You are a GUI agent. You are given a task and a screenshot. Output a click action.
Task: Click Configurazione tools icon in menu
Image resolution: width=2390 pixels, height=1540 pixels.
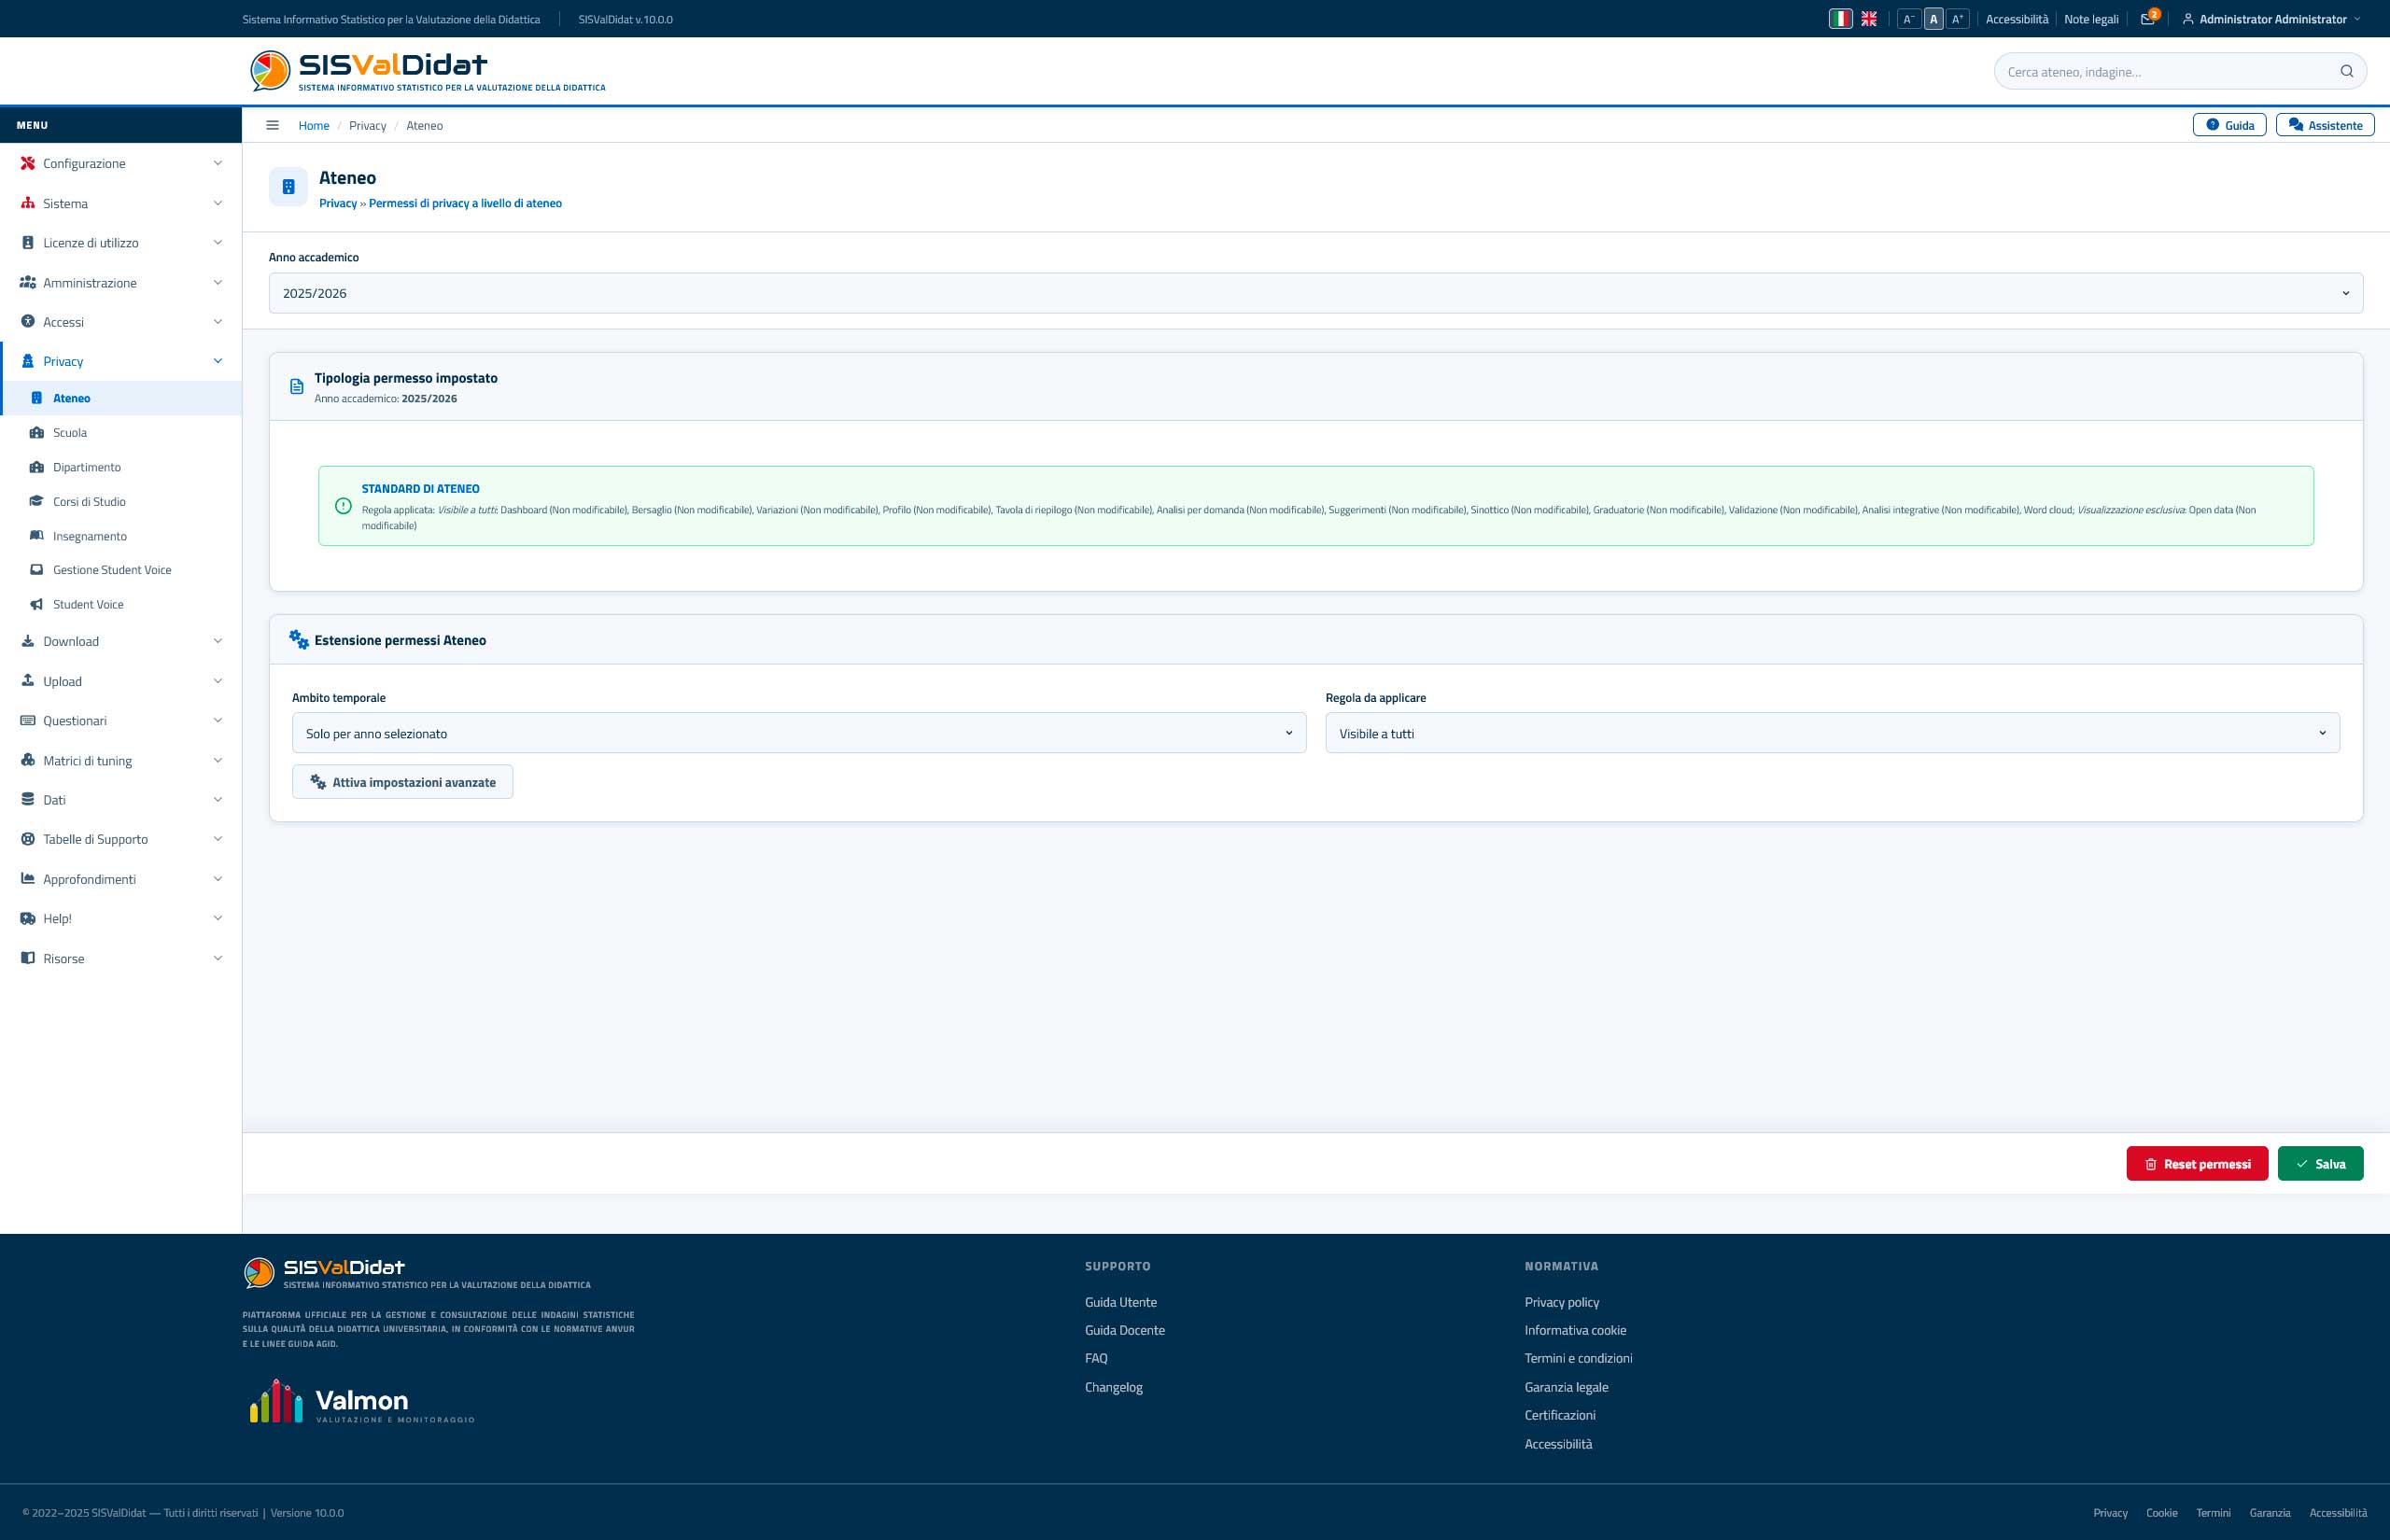click(28, 163)
